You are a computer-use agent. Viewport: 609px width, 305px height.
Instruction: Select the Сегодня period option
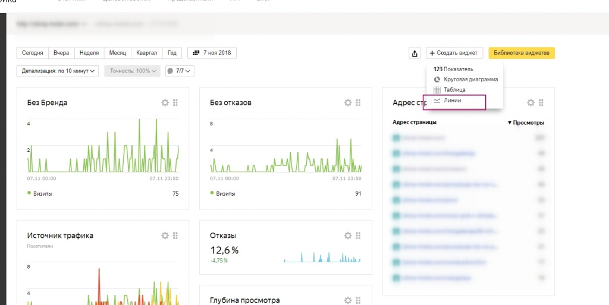pyautogui.click(x=32, y=53)
